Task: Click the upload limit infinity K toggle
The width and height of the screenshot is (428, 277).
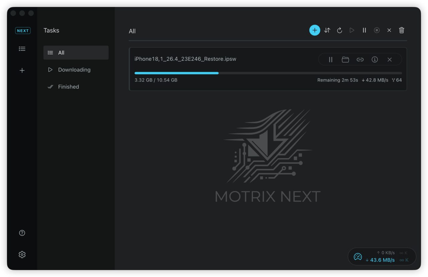Action: [x=403, y=253]
